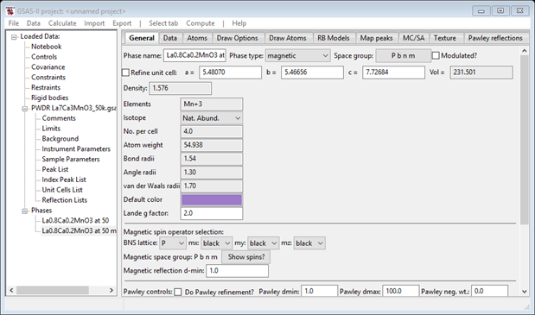
Task: Switch to the MC/SA tab
Action: tap(413, 38)
